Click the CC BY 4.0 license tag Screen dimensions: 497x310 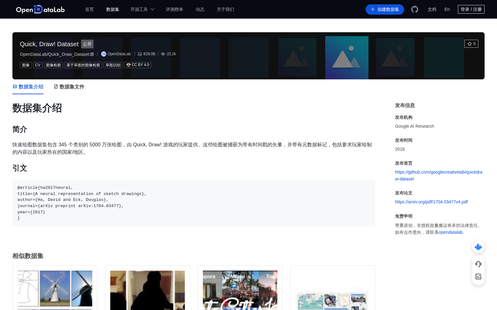[138, 65]
